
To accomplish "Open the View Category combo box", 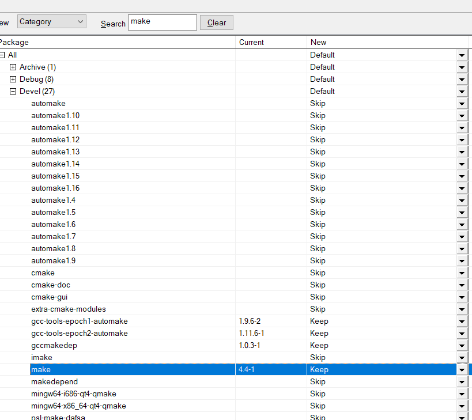I will point(51,22).
